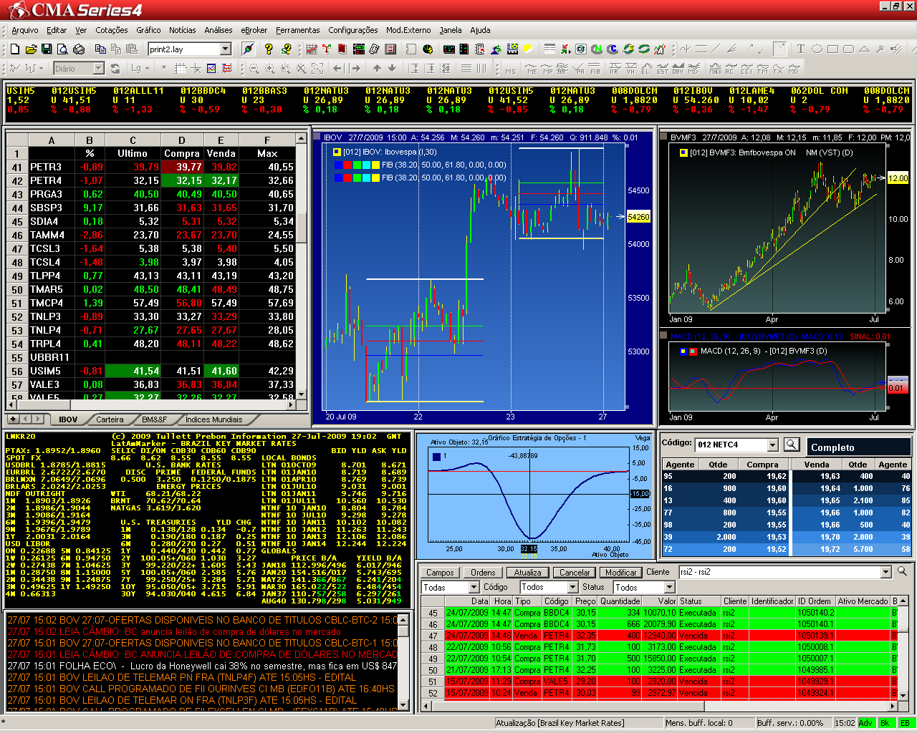Click the Atualiza button
Image resolution: width=917 pixels, height=733 pixels.
tap(528, 572)
